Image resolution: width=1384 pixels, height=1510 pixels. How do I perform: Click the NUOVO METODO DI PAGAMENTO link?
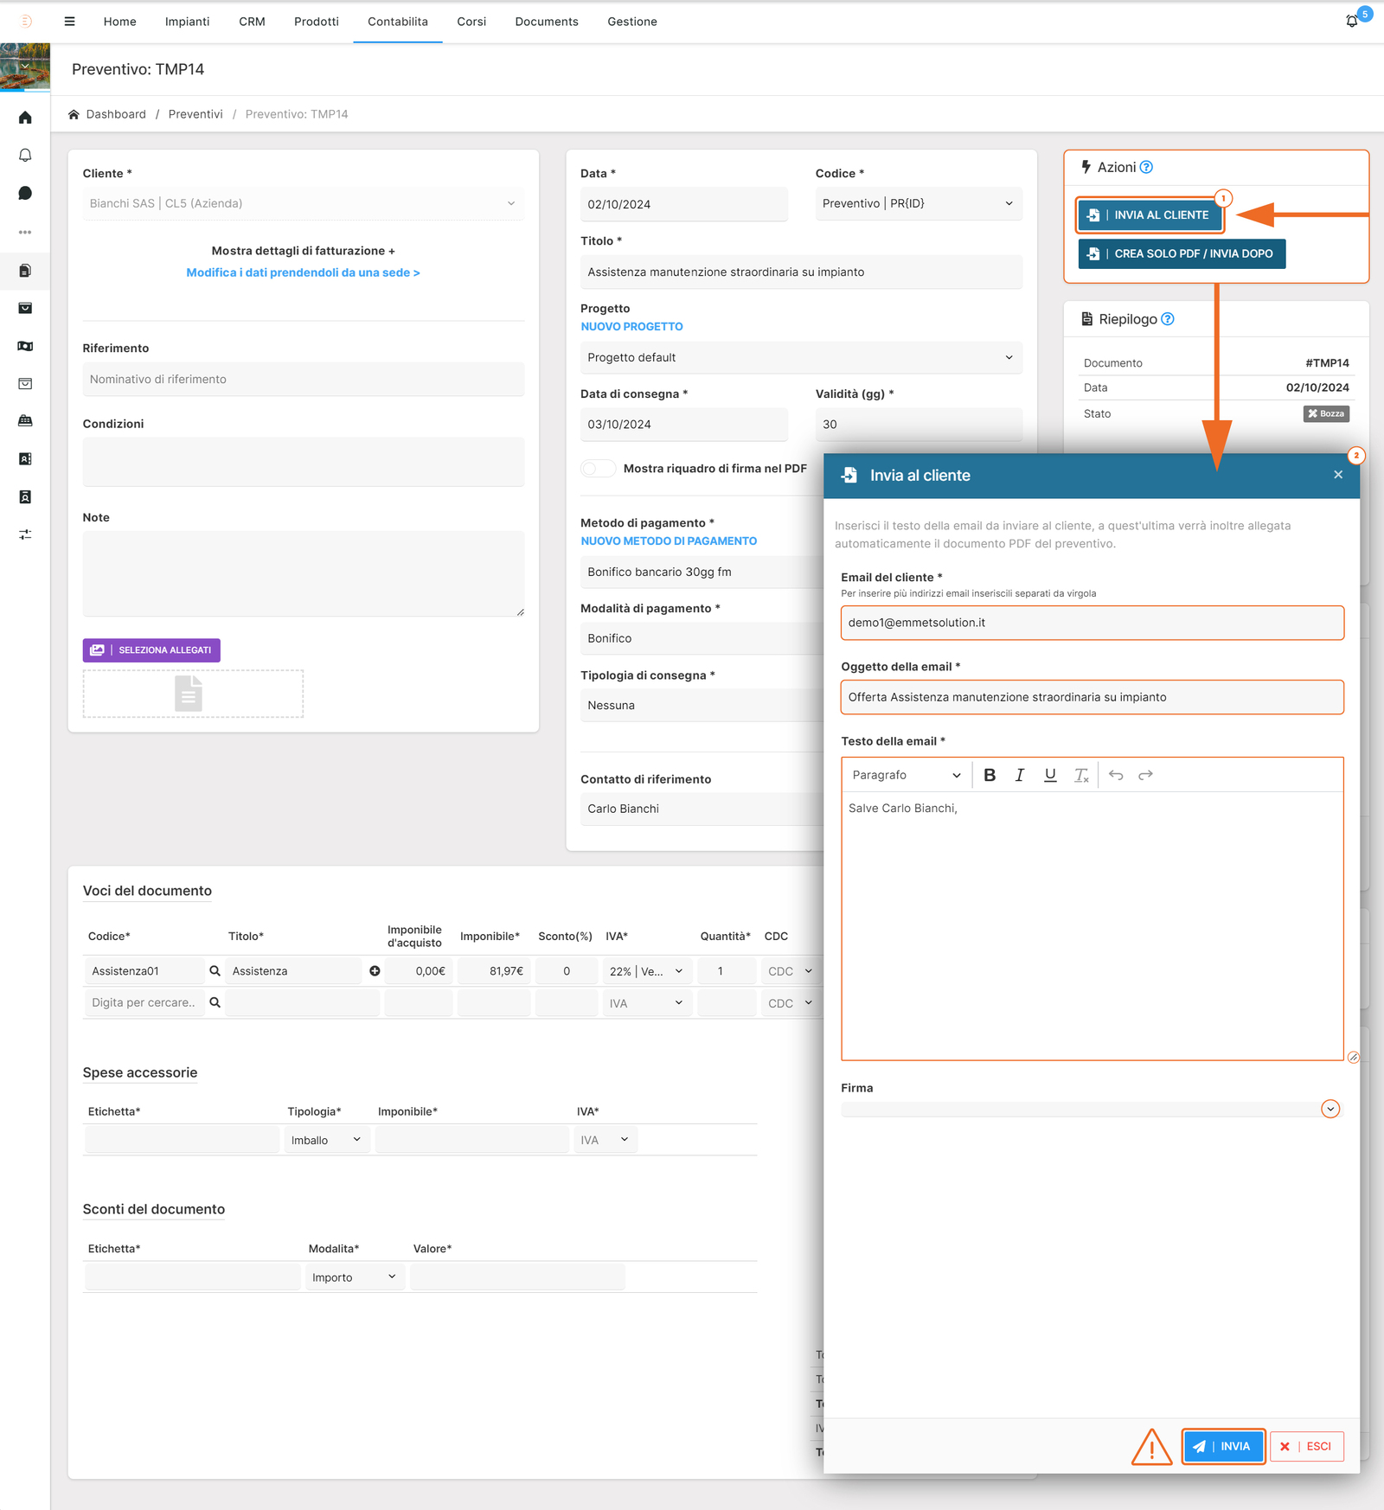[668, 541]
